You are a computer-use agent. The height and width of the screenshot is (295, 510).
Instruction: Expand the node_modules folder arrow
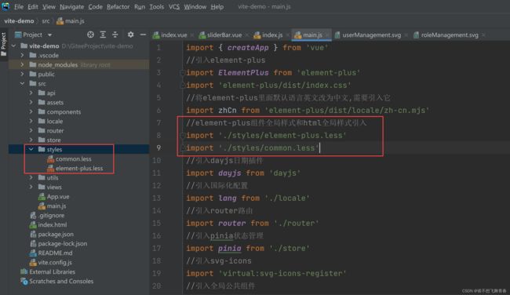pos(22,64)
